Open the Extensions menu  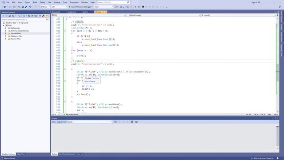pyautogui.click(x=74, y=2)
